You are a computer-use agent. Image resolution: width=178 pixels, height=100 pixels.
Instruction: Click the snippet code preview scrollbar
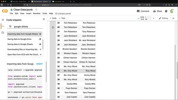pyautogui.click(x=46, y=72)
